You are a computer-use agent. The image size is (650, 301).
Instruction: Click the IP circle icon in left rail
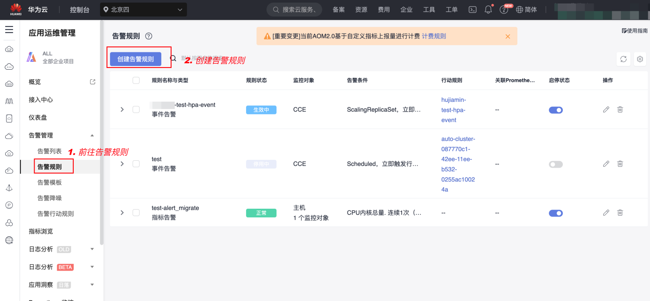[x=9, y=205]
